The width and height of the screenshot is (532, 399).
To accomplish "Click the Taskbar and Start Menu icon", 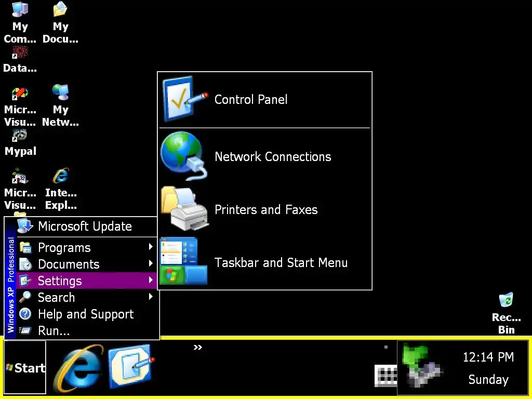I will pos(183,261).
